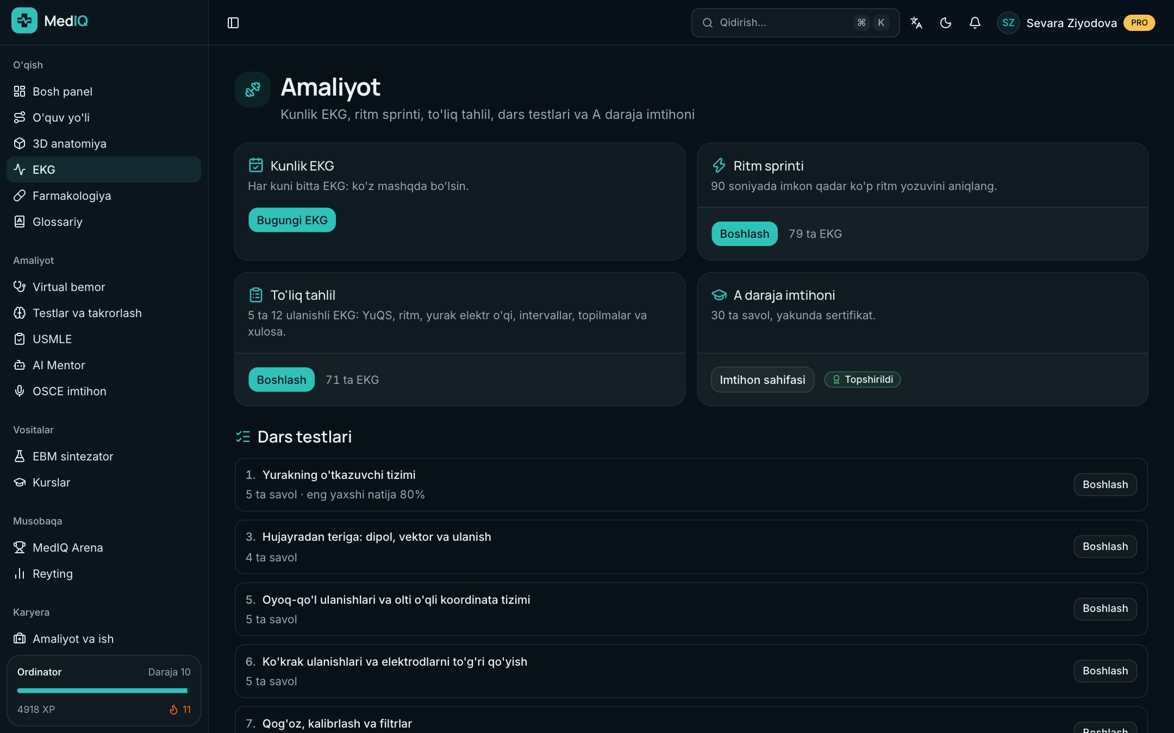The width and height of the screenshot is (1174, 733).
Task: Start Ritm sprinti with Boshlash
Action: tap(744, 233)
